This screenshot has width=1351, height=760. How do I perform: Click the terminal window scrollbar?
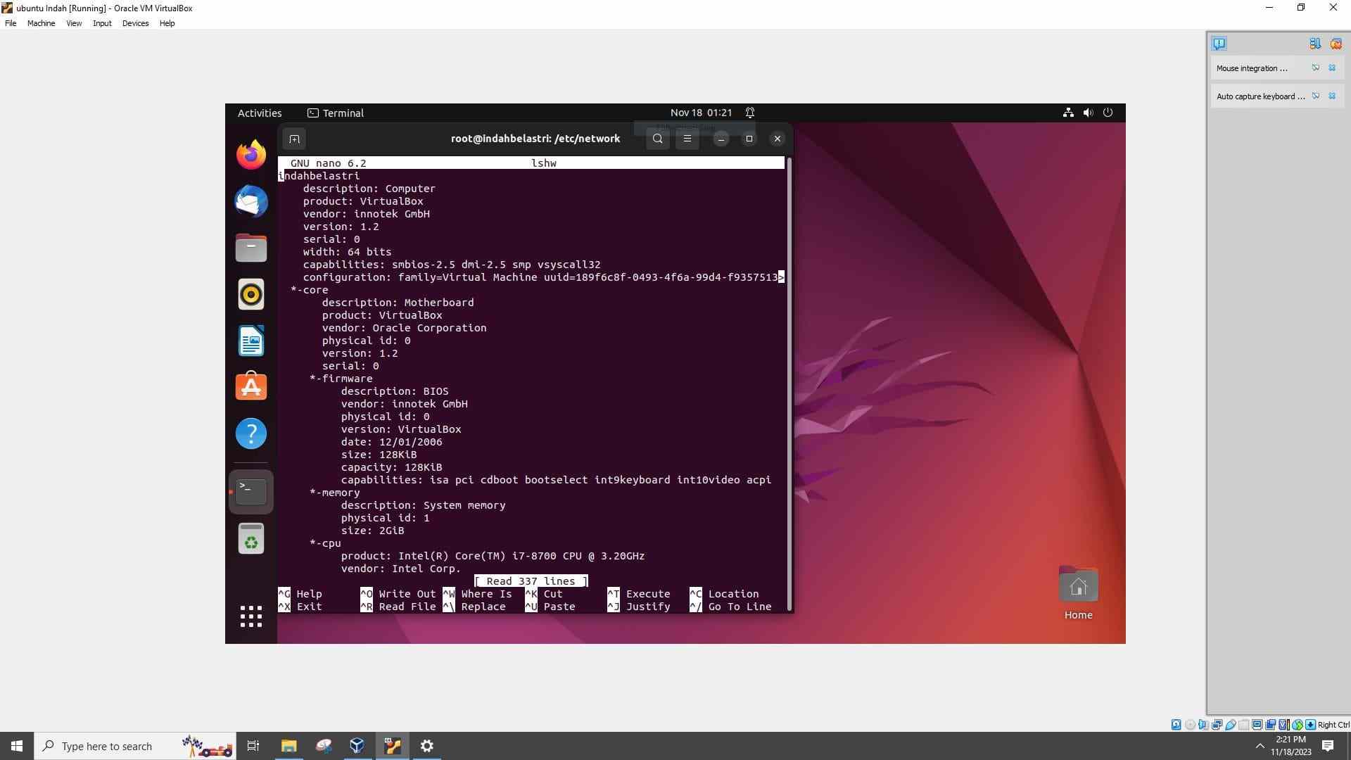click(x=789, y=384)
